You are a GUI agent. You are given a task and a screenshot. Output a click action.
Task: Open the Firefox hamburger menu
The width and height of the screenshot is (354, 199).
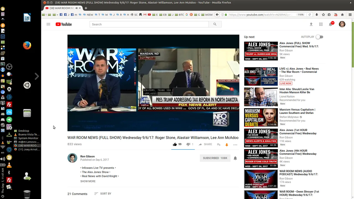click(350, 15)
